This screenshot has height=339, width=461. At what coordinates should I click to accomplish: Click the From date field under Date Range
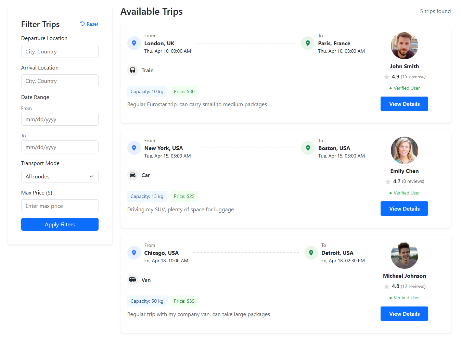(x=60, y=119)
